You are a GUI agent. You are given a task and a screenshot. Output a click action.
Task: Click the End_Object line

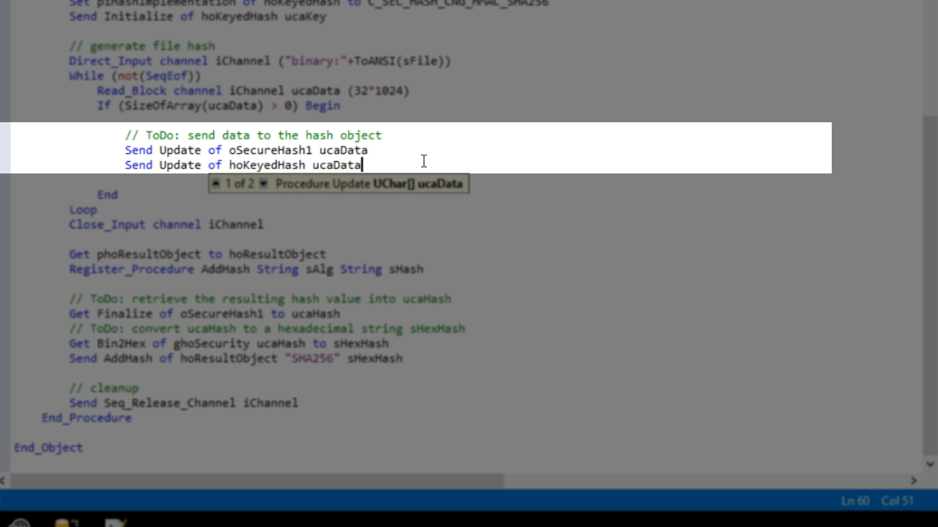tap(48, 447)
